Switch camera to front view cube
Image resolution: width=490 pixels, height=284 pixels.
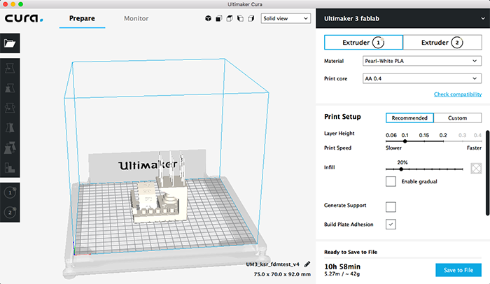[218, 18]
